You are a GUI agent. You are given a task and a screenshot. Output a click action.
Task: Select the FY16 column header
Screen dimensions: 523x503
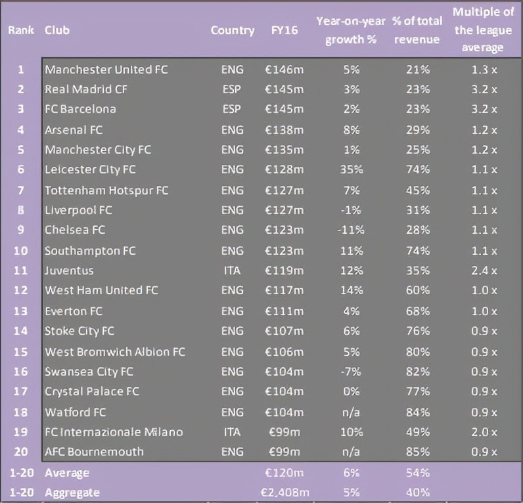[x=284, y=30]
